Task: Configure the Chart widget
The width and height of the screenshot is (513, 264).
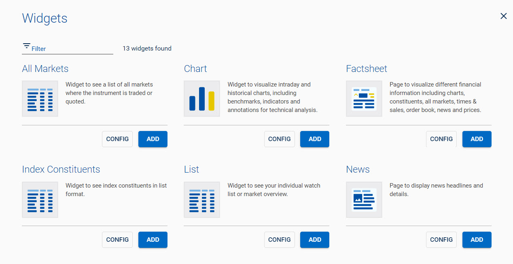Action: point(280,139)
